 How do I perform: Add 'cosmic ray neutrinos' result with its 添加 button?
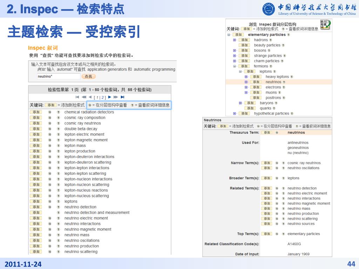pyautogui.click(x=36, y=123)
